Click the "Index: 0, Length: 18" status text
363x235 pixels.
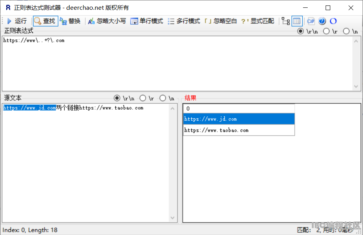click(x=30, y=230)
